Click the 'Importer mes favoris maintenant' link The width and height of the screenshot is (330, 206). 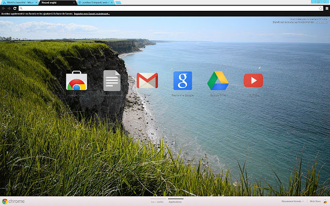pos(92,14)
